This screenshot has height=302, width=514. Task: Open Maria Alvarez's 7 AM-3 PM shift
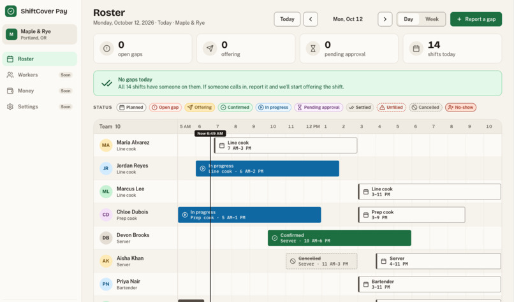pos(286,145)
